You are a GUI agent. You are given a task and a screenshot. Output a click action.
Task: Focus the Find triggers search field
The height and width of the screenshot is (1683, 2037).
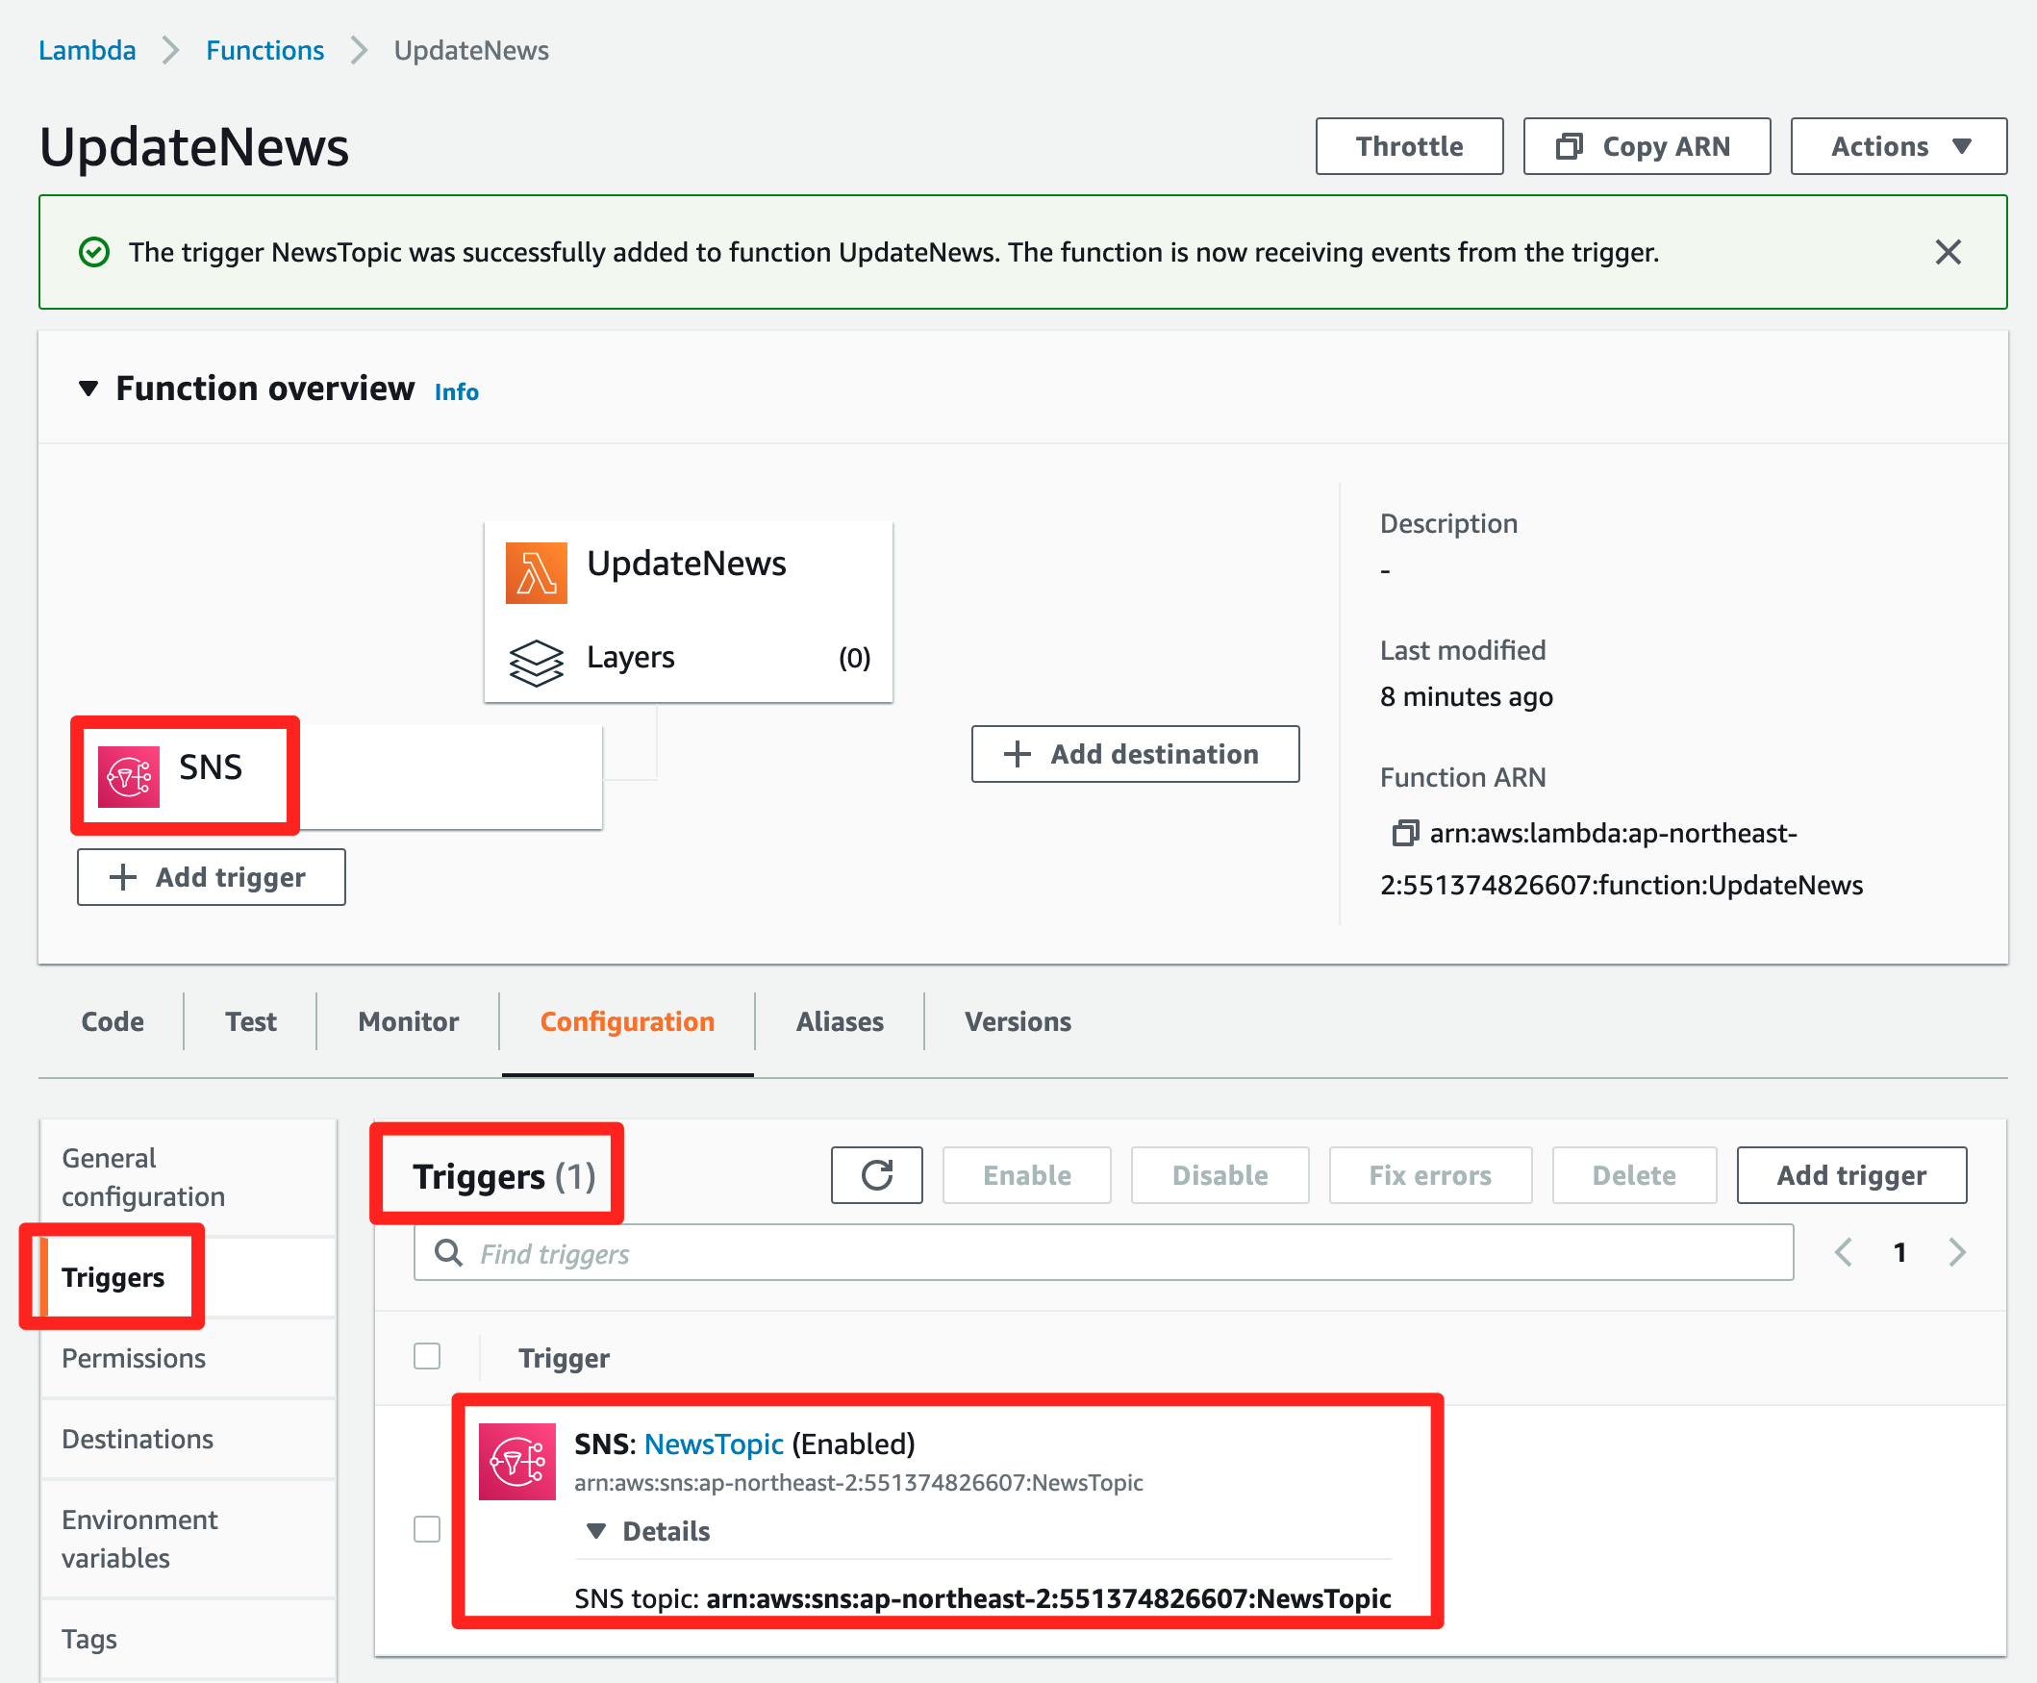click(1103, 1252)
